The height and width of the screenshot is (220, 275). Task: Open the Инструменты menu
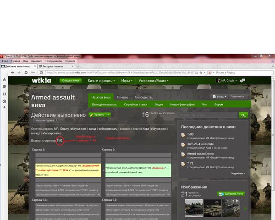(x=54, y=61)
